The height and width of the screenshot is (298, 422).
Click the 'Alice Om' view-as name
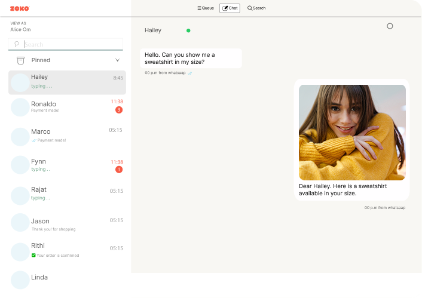click(x=20, y=30)
